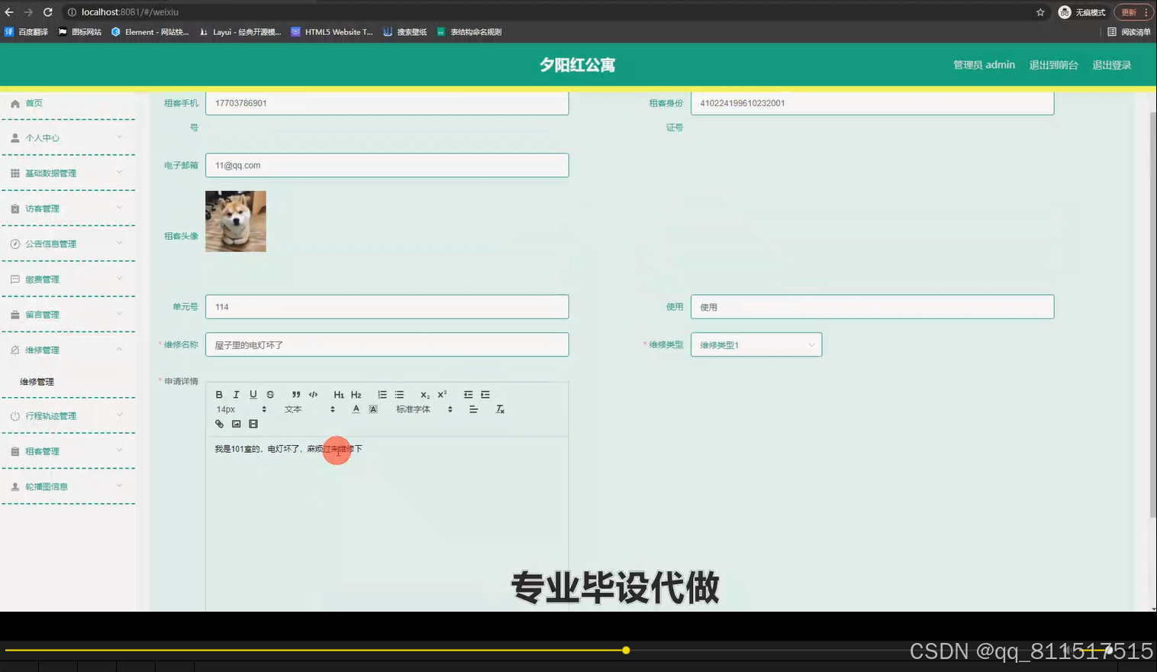The height and width of the screenshot is (672, 1157).
Task: Click 退出到前台 in the header
Action: tap(1053, 65)
